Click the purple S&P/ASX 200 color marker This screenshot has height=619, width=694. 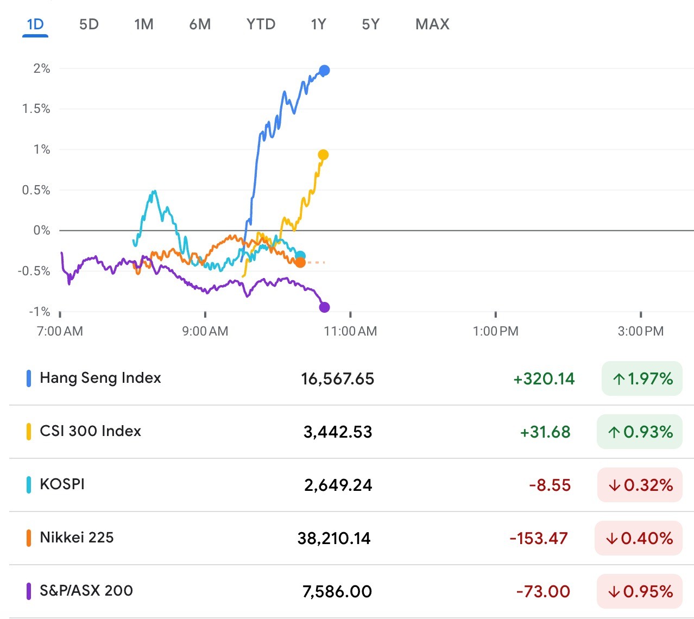click(x=29, y=591)
